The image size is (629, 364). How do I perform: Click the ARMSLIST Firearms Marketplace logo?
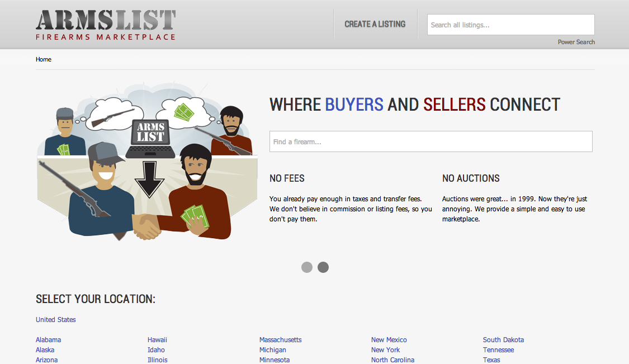106,25
